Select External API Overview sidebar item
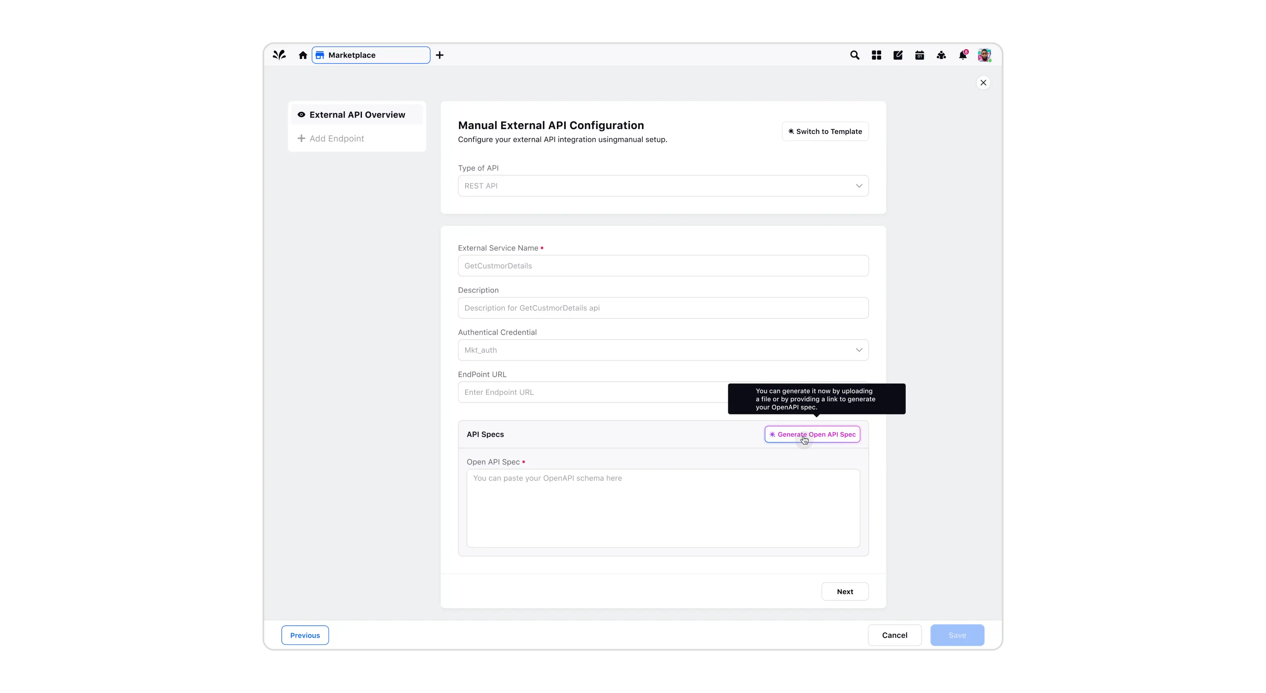This screenshot has width=1266, height=693. (x=357, y=115)
